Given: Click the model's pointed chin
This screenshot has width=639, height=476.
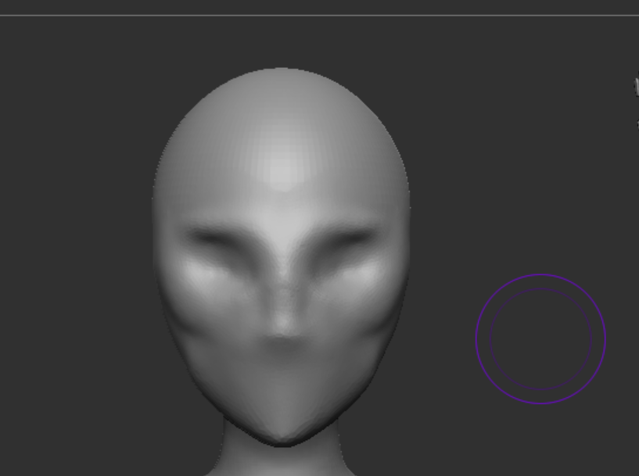Looking at the screenshot, I should pos(280,436).
